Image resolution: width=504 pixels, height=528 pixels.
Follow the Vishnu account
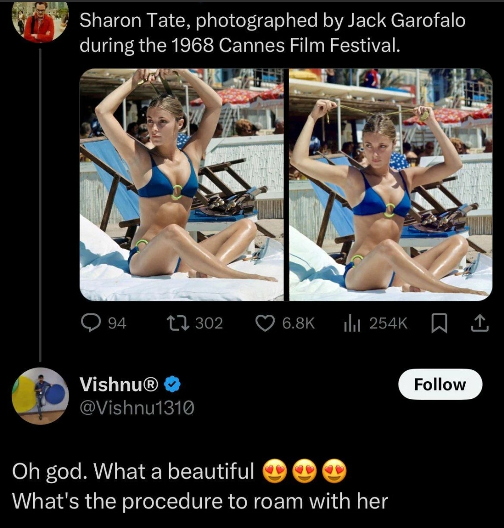440,384
